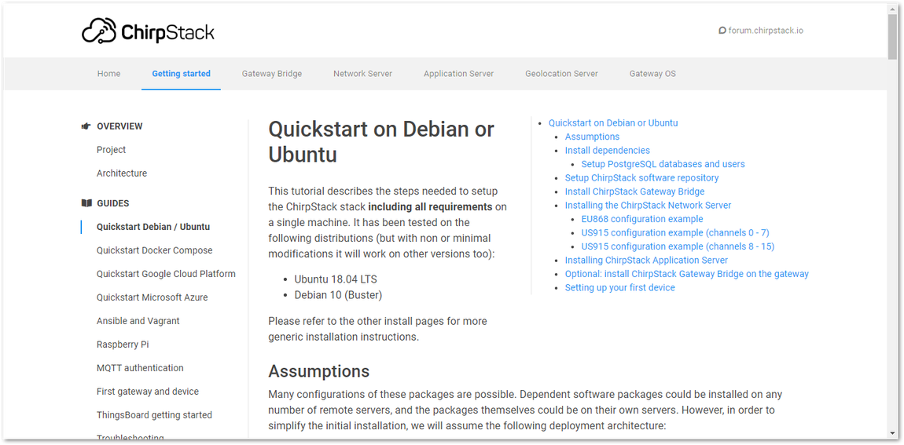Jump to Install dependencies section link
Viewport: 904px width, 445px height.
[607, 150]
